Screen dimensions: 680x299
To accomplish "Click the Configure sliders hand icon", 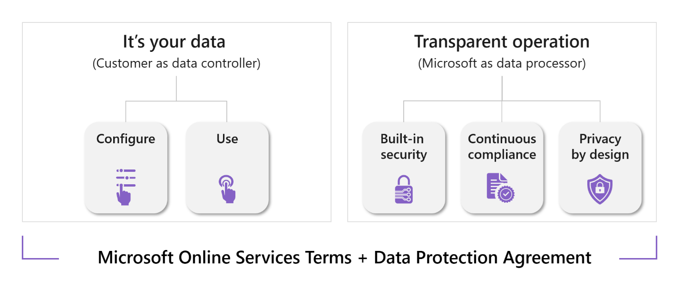I will [x=126, y=187].
